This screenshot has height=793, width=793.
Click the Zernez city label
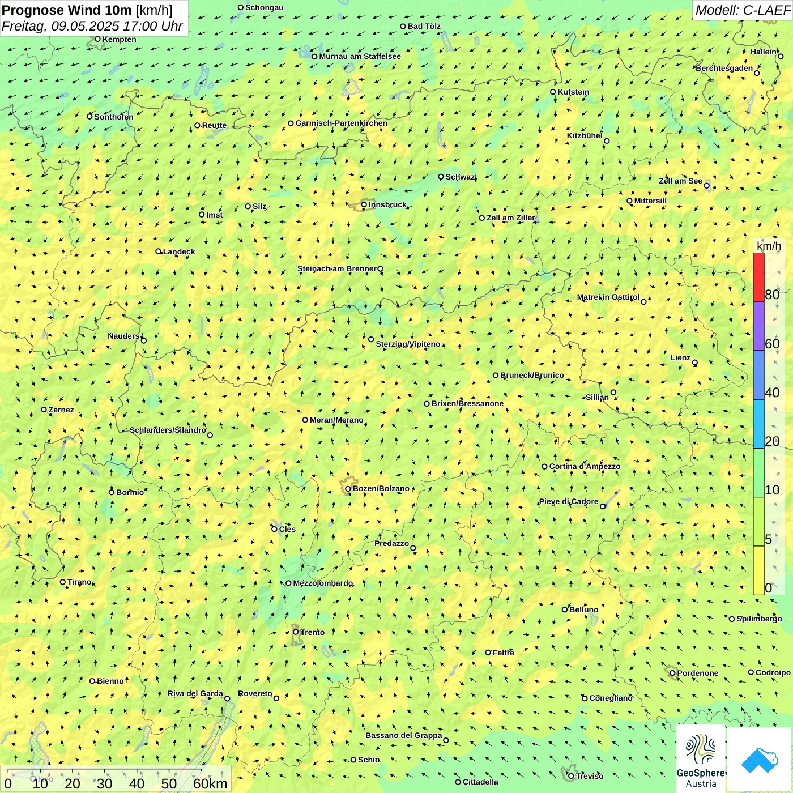[x=61, y=410]
